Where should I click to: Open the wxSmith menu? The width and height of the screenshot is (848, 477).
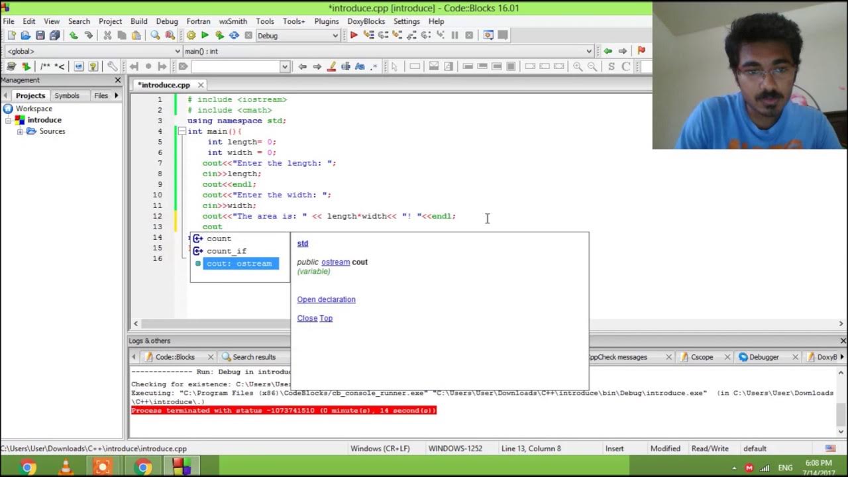click(x=233, y=21)
